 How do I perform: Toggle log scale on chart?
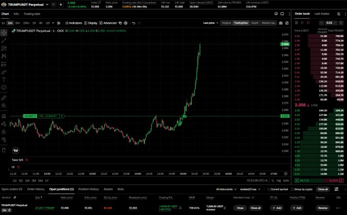279,180
